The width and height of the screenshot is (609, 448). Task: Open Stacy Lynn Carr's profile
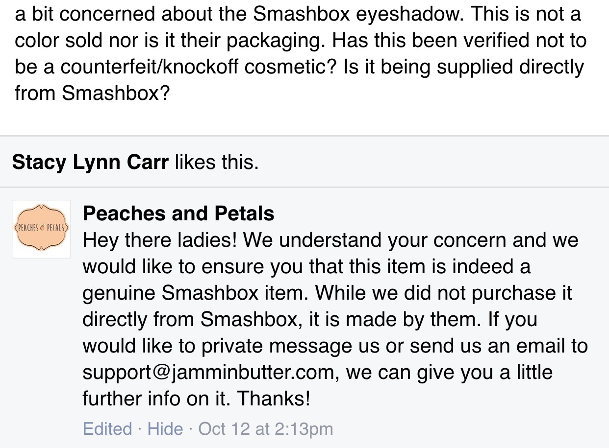(90, 162)
